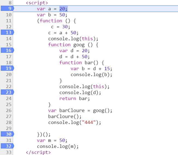Image resolution: width=178 pixels, height=155 pixels.
Task: Set a breakpoint at line number 17
Action: [x=9, y=57]
